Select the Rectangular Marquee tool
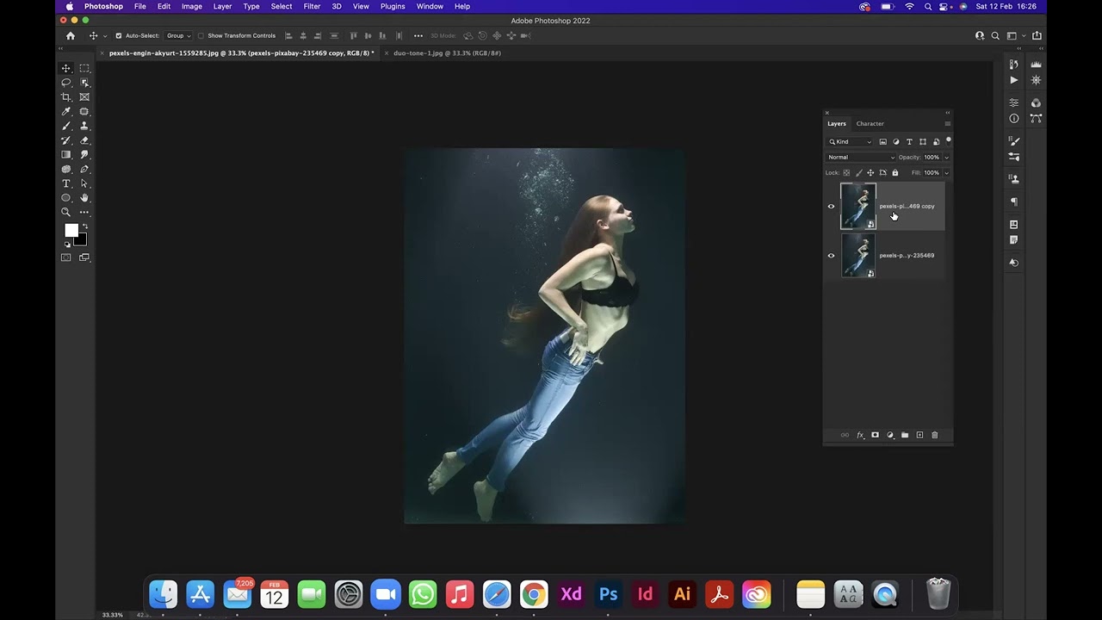The width and height of the screenshot is (1102, 620). click(x=84, y=68)
